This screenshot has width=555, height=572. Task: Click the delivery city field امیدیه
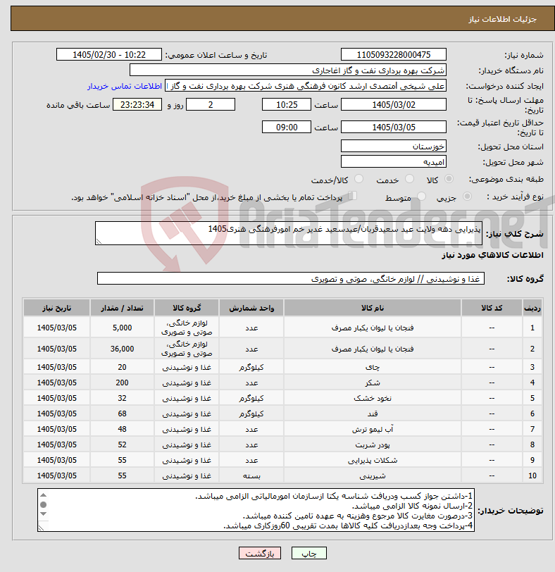394,161
